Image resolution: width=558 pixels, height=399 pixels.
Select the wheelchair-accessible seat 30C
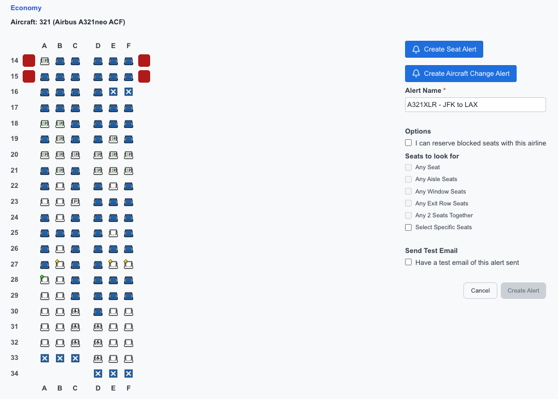pyautogui.click(x=75, y=311)
